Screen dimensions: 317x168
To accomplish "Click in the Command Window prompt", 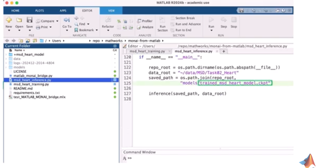I will pyautogui.click(x=210, y=158).
